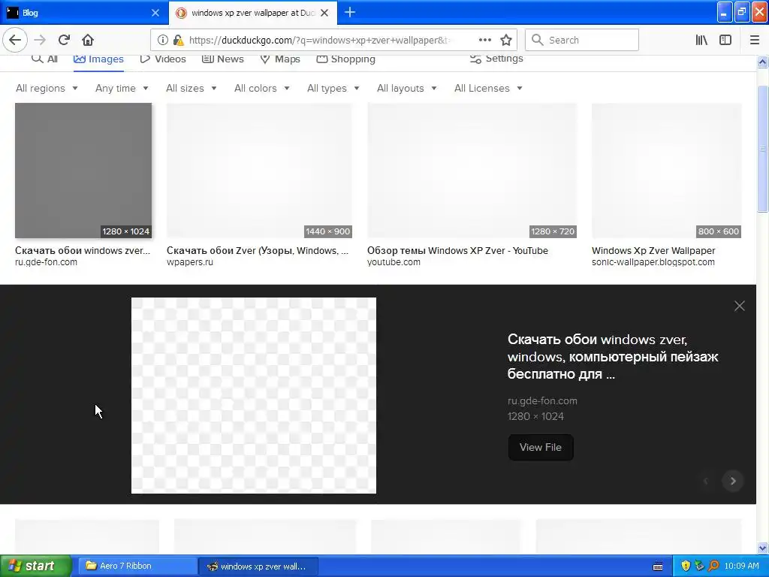This screenshot has height=577, width=769.
Task: Focus the browser Search box
Action: [582, 40]
